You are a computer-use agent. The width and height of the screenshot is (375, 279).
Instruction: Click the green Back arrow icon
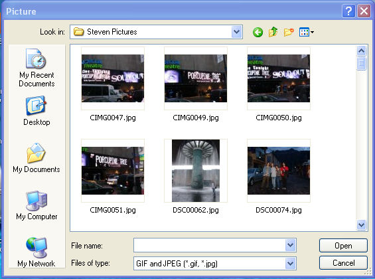click(258, 32)
